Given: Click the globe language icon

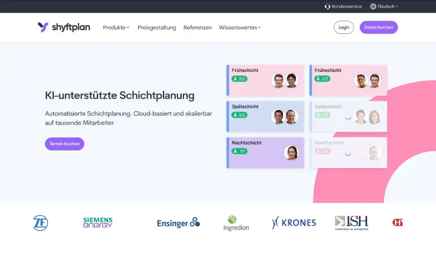Looking at the screenshot, I should pos(373,7).
